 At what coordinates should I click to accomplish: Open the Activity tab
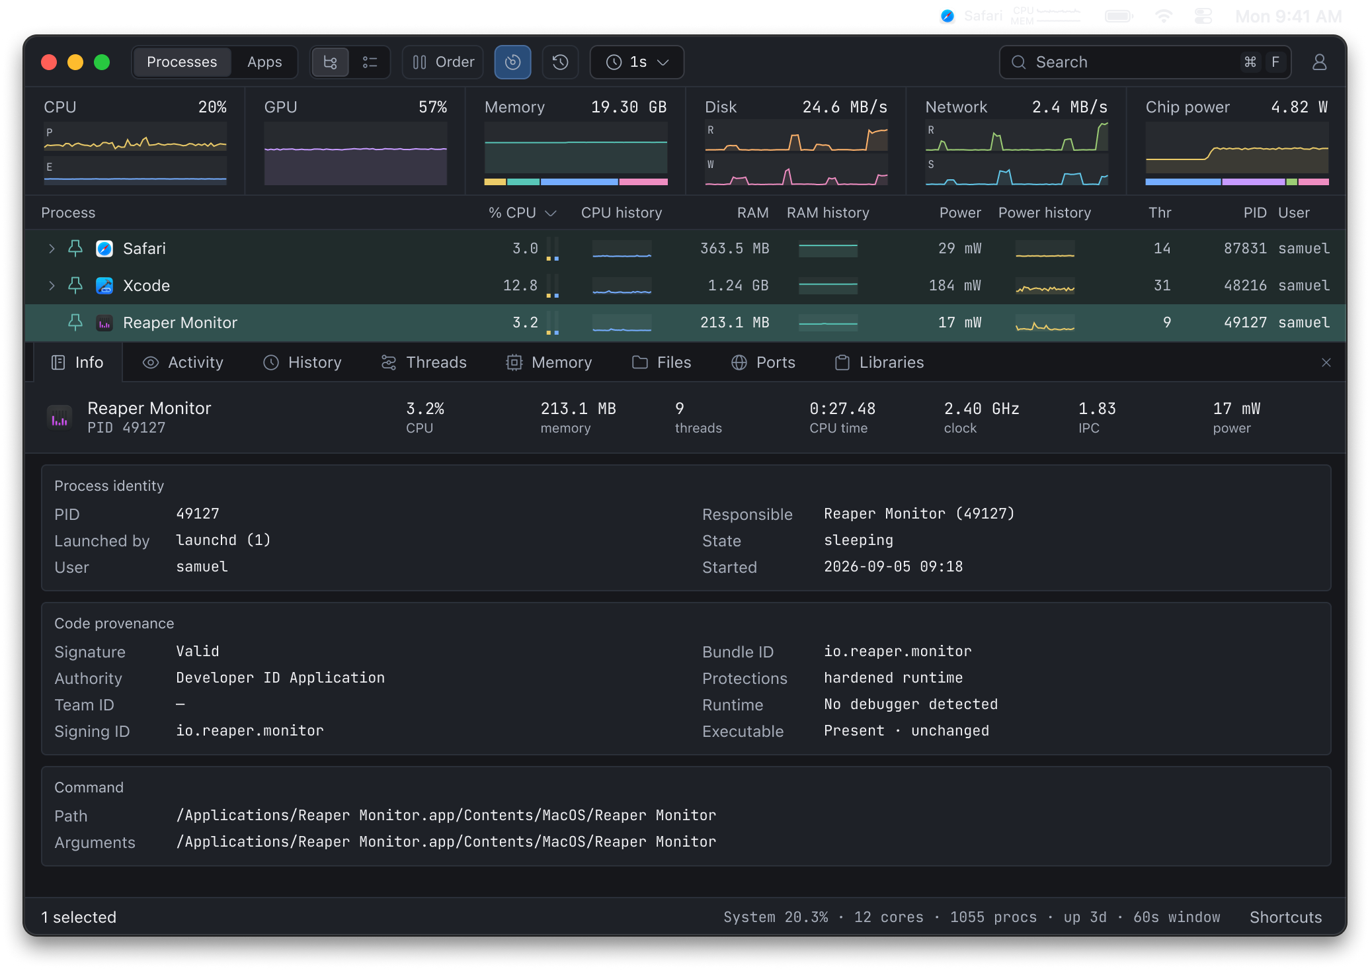click(183, 362)
